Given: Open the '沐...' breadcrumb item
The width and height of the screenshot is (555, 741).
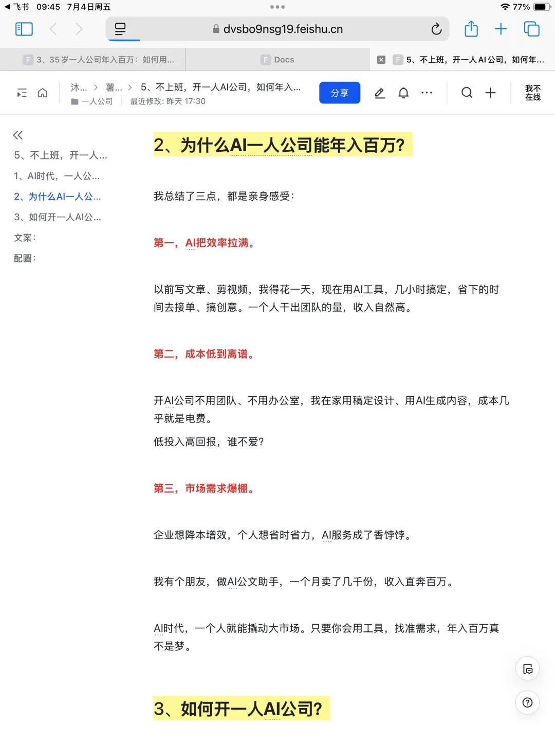Looking at the screenshot, I should [x=79, y=87].
